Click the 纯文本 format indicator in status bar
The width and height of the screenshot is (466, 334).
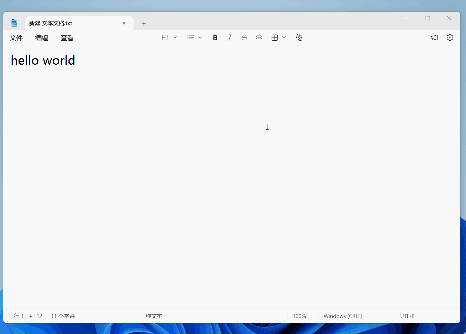154,316
